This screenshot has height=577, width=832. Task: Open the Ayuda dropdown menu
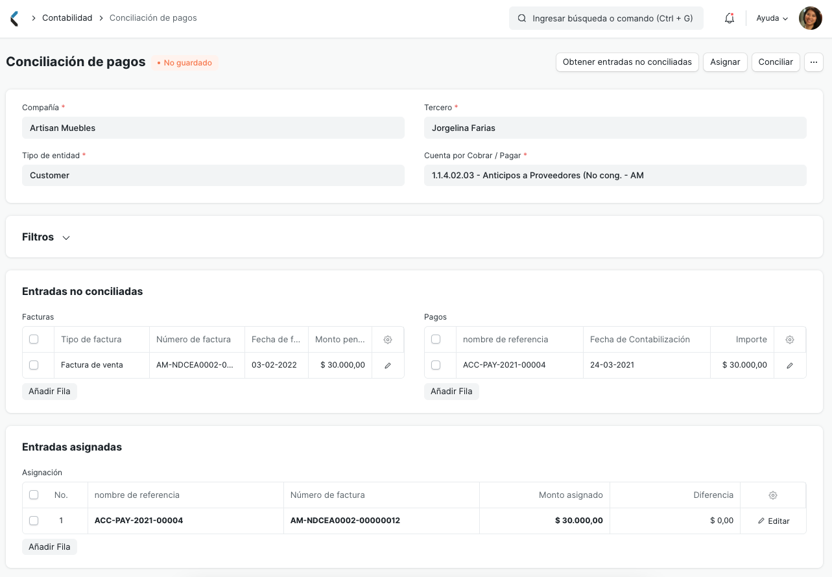(772, 18)
